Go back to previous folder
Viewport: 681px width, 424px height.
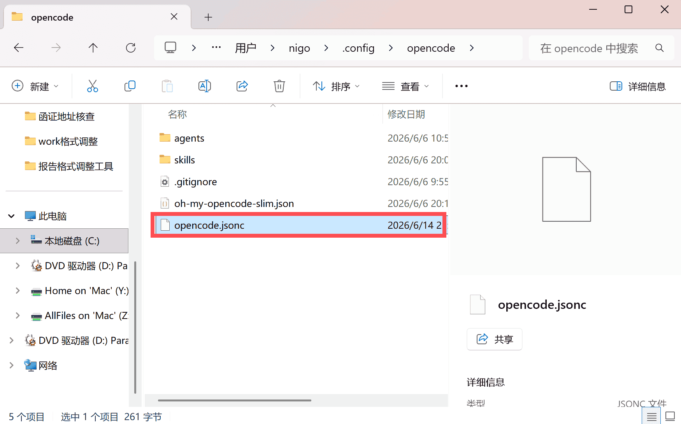(x=19, y=48)
